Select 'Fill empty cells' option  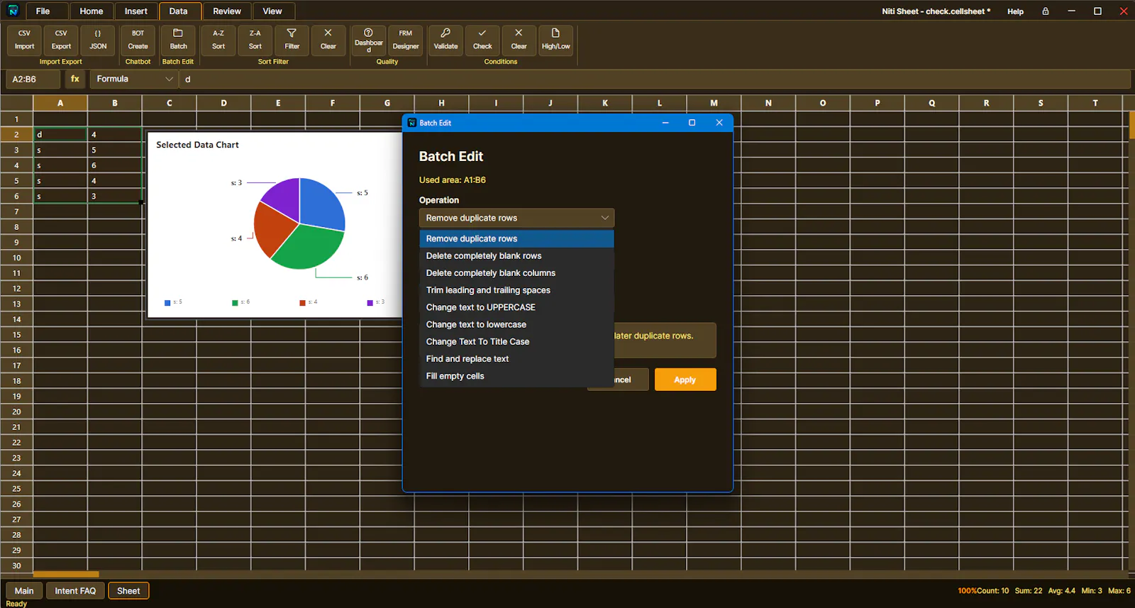coord(516,376)
